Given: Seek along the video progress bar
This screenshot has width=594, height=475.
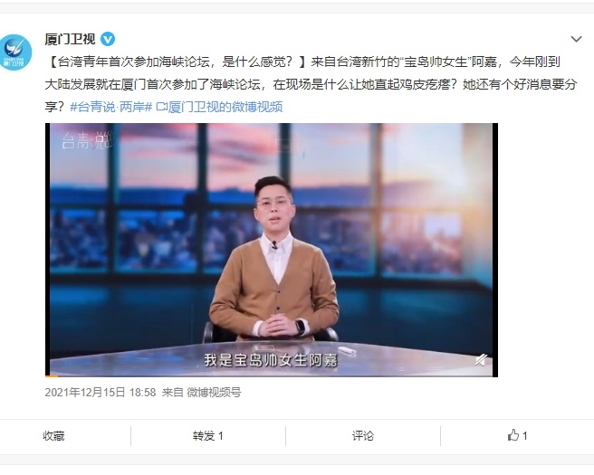Looking at the screenshot, I should click(x=272, y=375).
